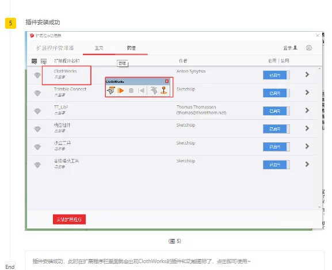
Task: Expand 动态组件 row details chevron
Action: [x=307, y=128]
